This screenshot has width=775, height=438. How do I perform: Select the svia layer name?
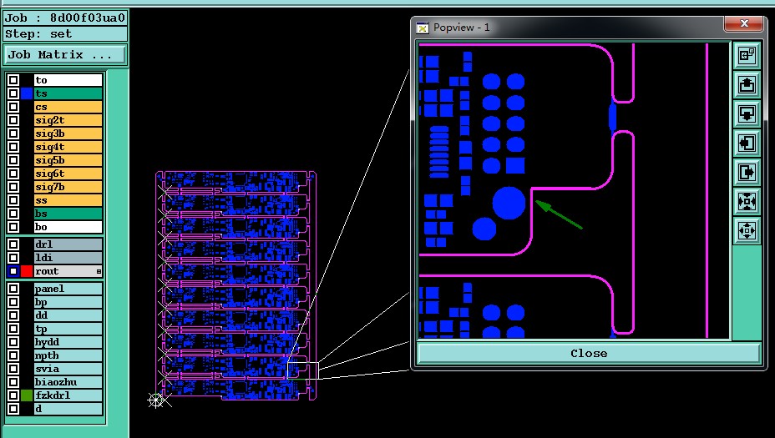click(x=68, y=369)
